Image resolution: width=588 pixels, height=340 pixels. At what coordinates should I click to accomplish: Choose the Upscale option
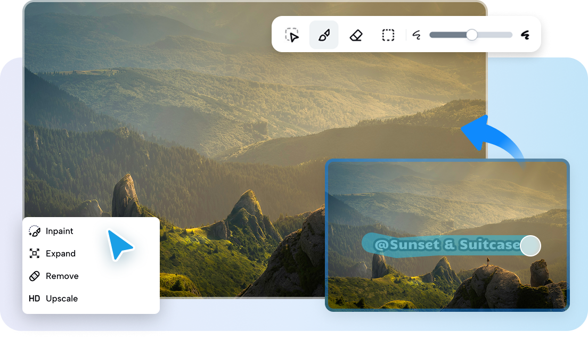(x=62, y=298)
